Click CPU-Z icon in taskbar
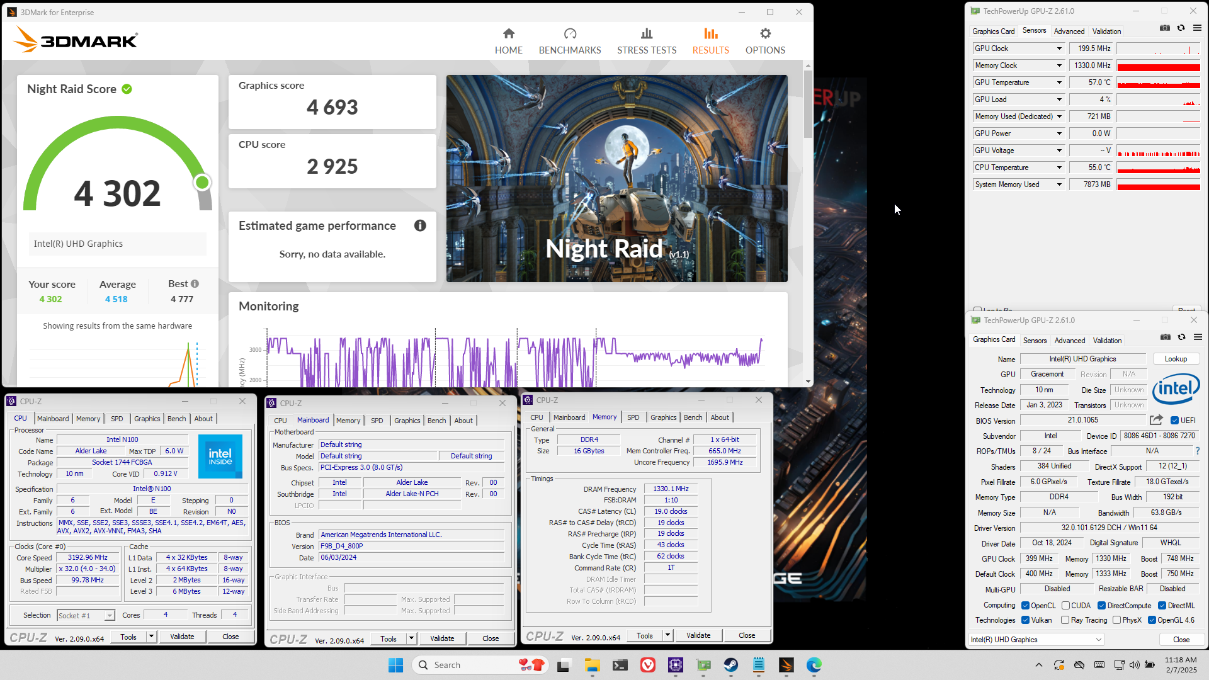The height and width of the screenshot is (680, 1209). (x=676, y=665)
